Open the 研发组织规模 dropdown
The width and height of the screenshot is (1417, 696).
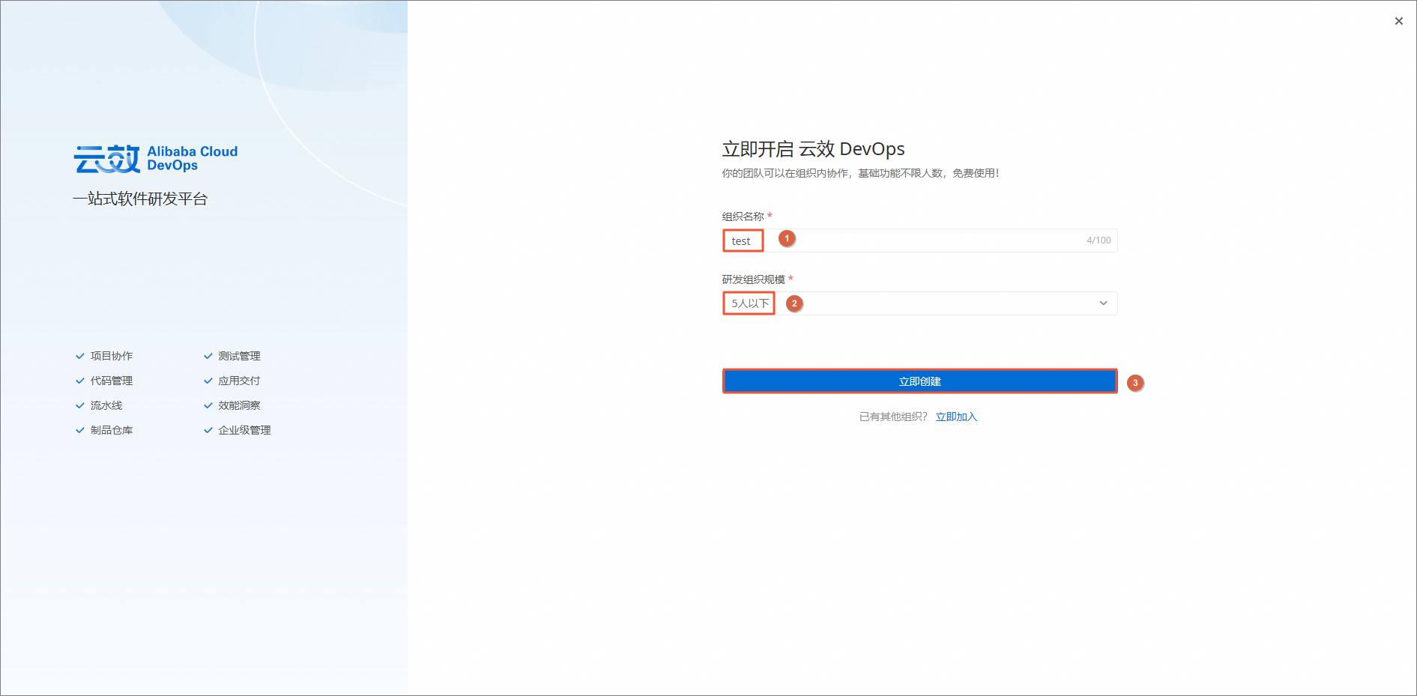[919, 303]
